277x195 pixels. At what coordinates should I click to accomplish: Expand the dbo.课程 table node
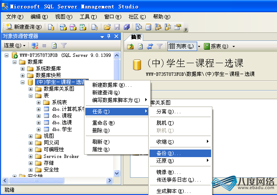coord(39,116)
